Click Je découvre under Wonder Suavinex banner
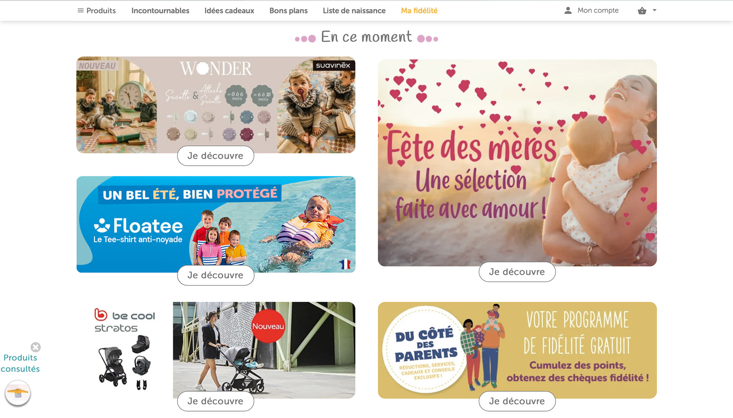This screenshot has width=733, height=418. point(215,156)
